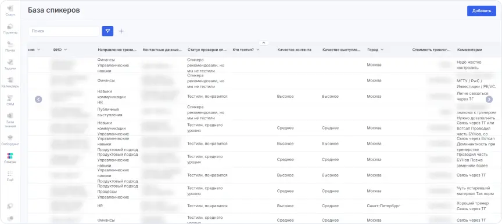Image resolution: width=502 pixels, height=224 pixels.
Task: Open the CRM section in sidebar
Action: pos(10,100)
